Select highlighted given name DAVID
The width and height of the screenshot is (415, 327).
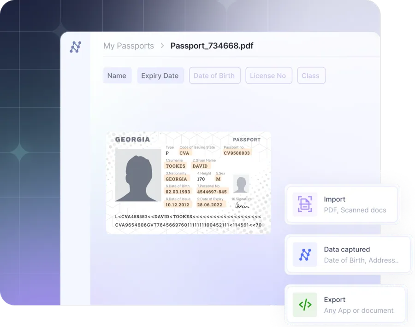pyautogui.click(x=200, y=166)
